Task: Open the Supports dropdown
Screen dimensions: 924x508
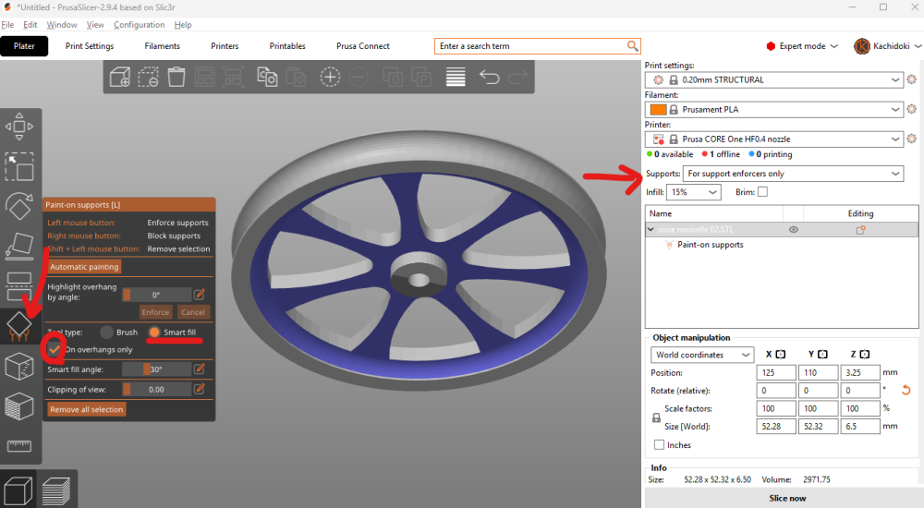Action: 793,174
